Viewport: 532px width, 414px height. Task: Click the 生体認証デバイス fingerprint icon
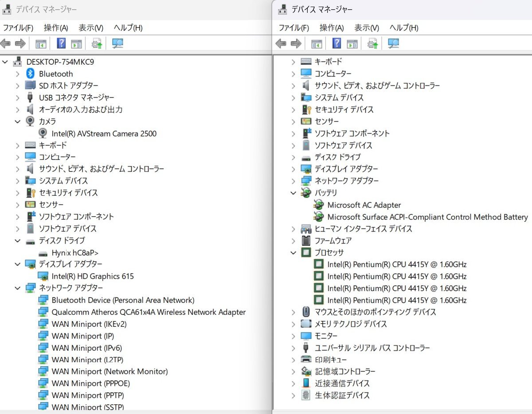tap(306, 395)
